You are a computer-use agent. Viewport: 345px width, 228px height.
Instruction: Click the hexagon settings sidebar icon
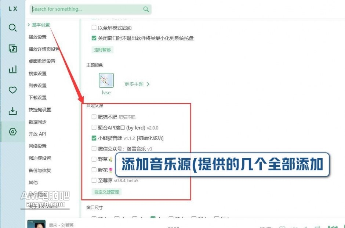pos(12,132)
